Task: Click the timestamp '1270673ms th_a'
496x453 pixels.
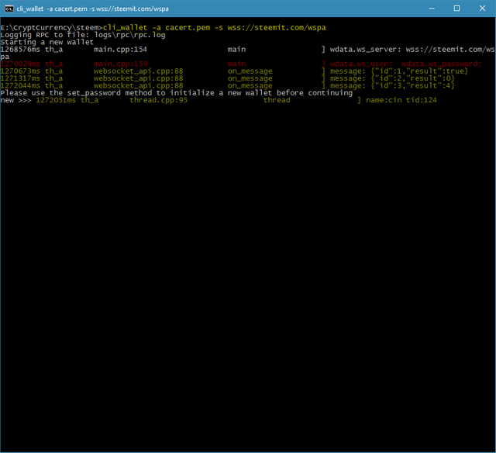Action: (32, 71)
